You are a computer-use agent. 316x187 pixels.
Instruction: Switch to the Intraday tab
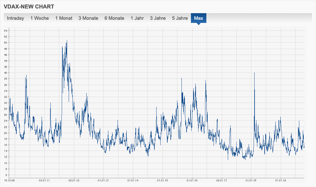pos(15,18)
